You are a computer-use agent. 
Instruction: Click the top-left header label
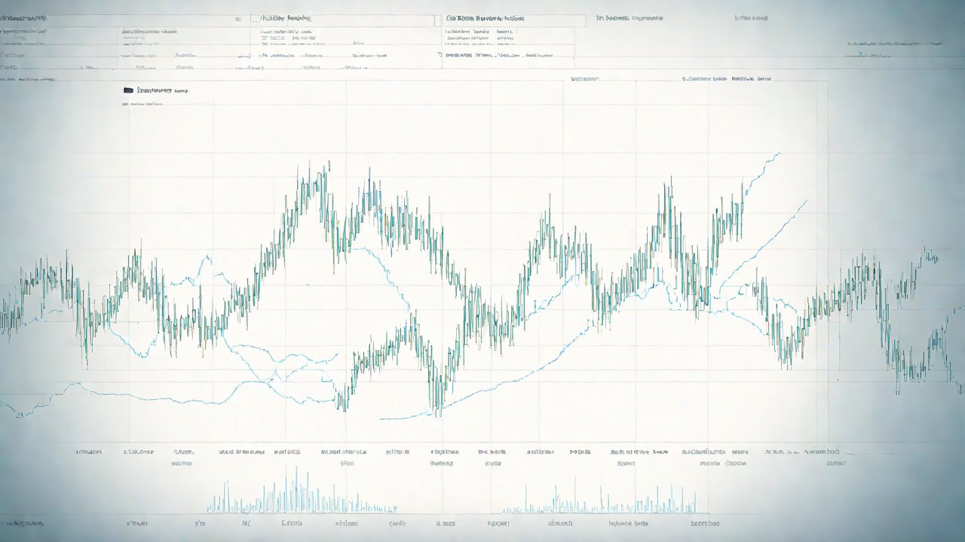pos(23,17)
